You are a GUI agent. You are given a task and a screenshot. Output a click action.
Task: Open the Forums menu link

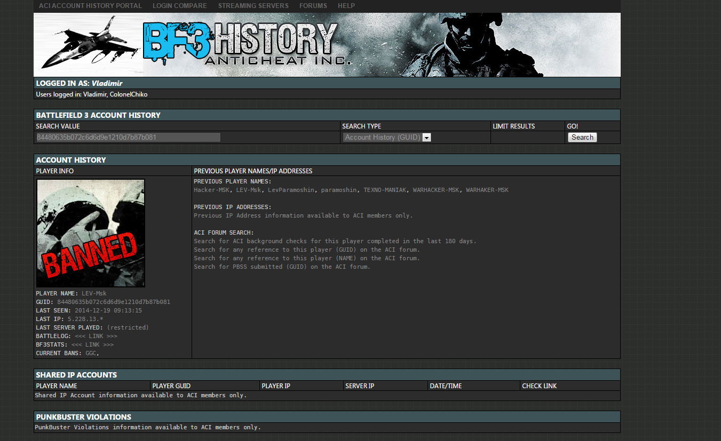point(313,6)
